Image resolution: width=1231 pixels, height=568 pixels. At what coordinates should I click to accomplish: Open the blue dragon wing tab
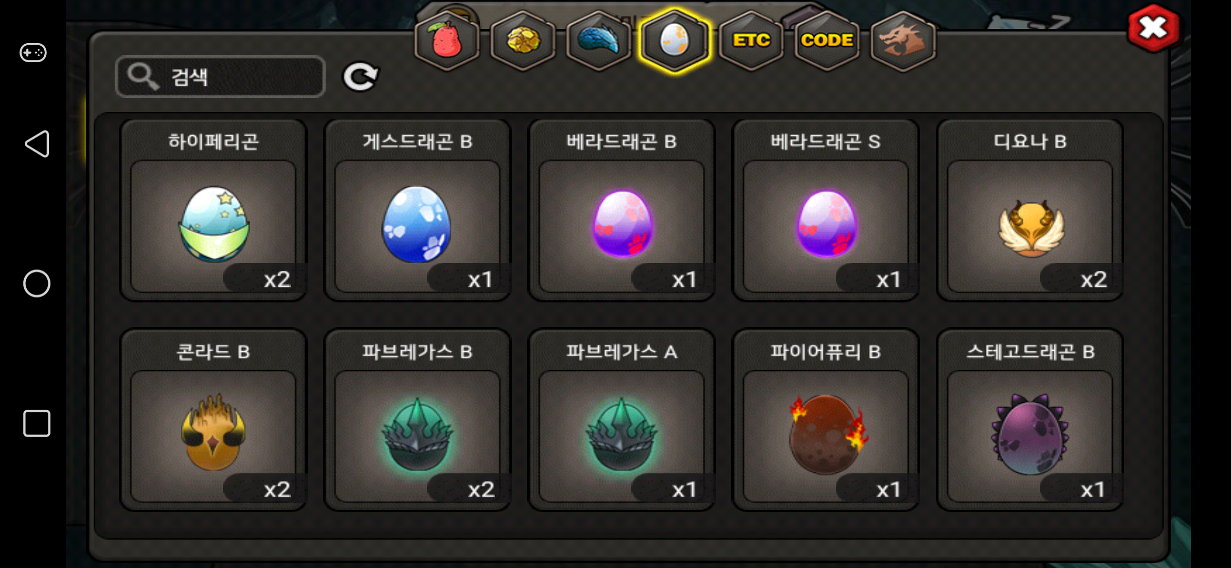click(x=599, y=40)
